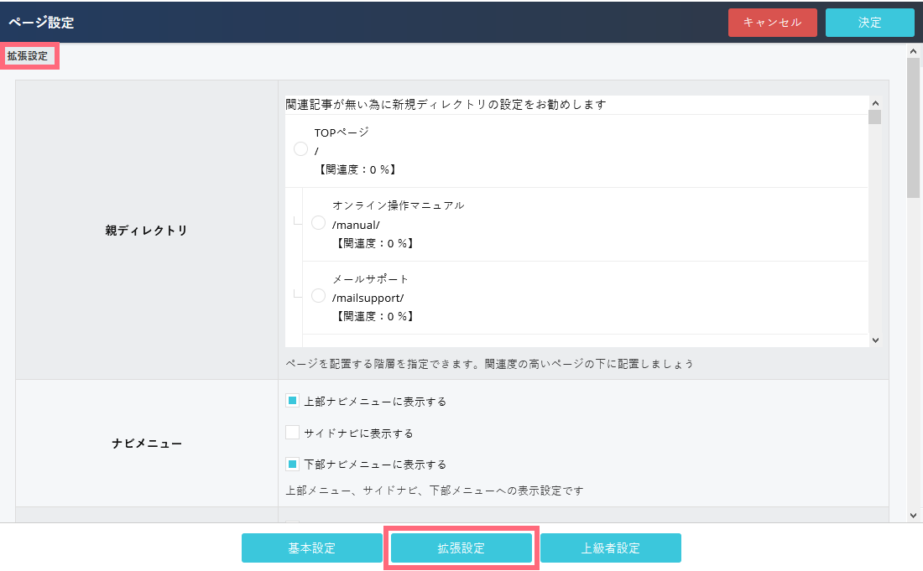This screenshot has width=923, height=571.
Task: Select the TOPページ radio button
Action: tap(300, 149)
